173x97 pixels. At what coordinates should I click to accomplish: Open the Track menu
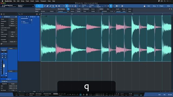(27, 1)
